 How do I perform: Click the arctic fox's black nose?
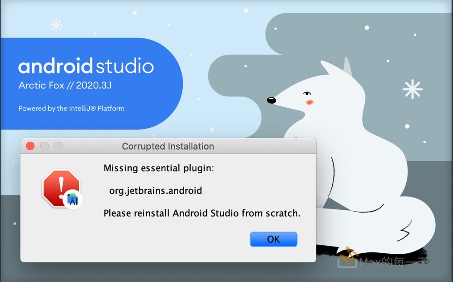[271, 100]
